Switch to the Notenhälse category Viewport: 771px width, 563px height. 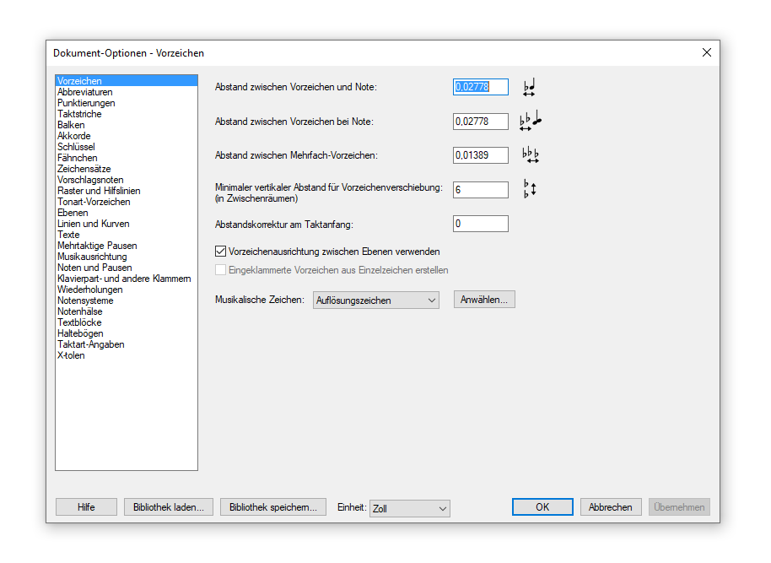[x=82, y=311]
